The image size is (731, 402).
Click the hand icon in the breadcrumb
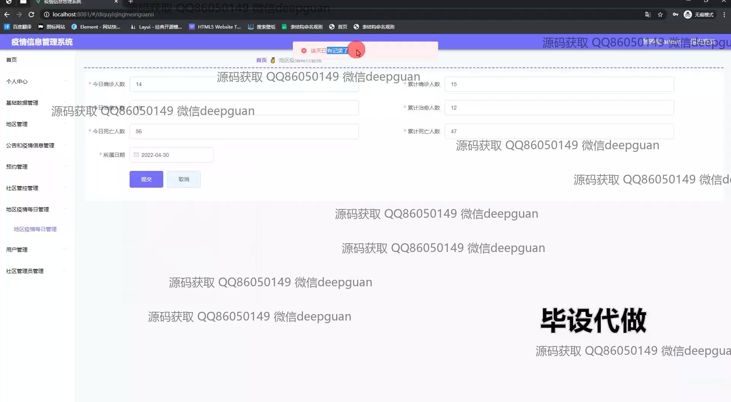(x=273, y=60)
